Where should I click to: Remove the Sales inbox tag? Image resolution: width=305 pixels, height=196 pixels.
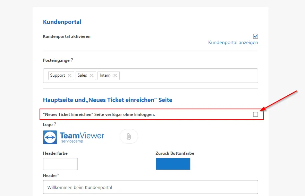(91, 75)
